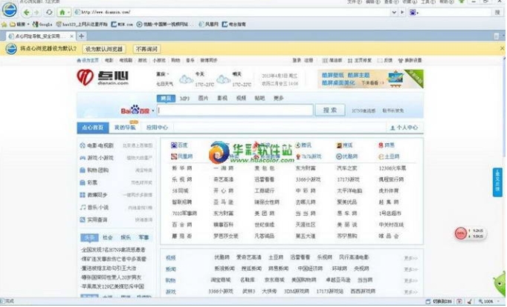Open 彩票 lottery sidebar category

pyautogui.click(x=88, y=182)
